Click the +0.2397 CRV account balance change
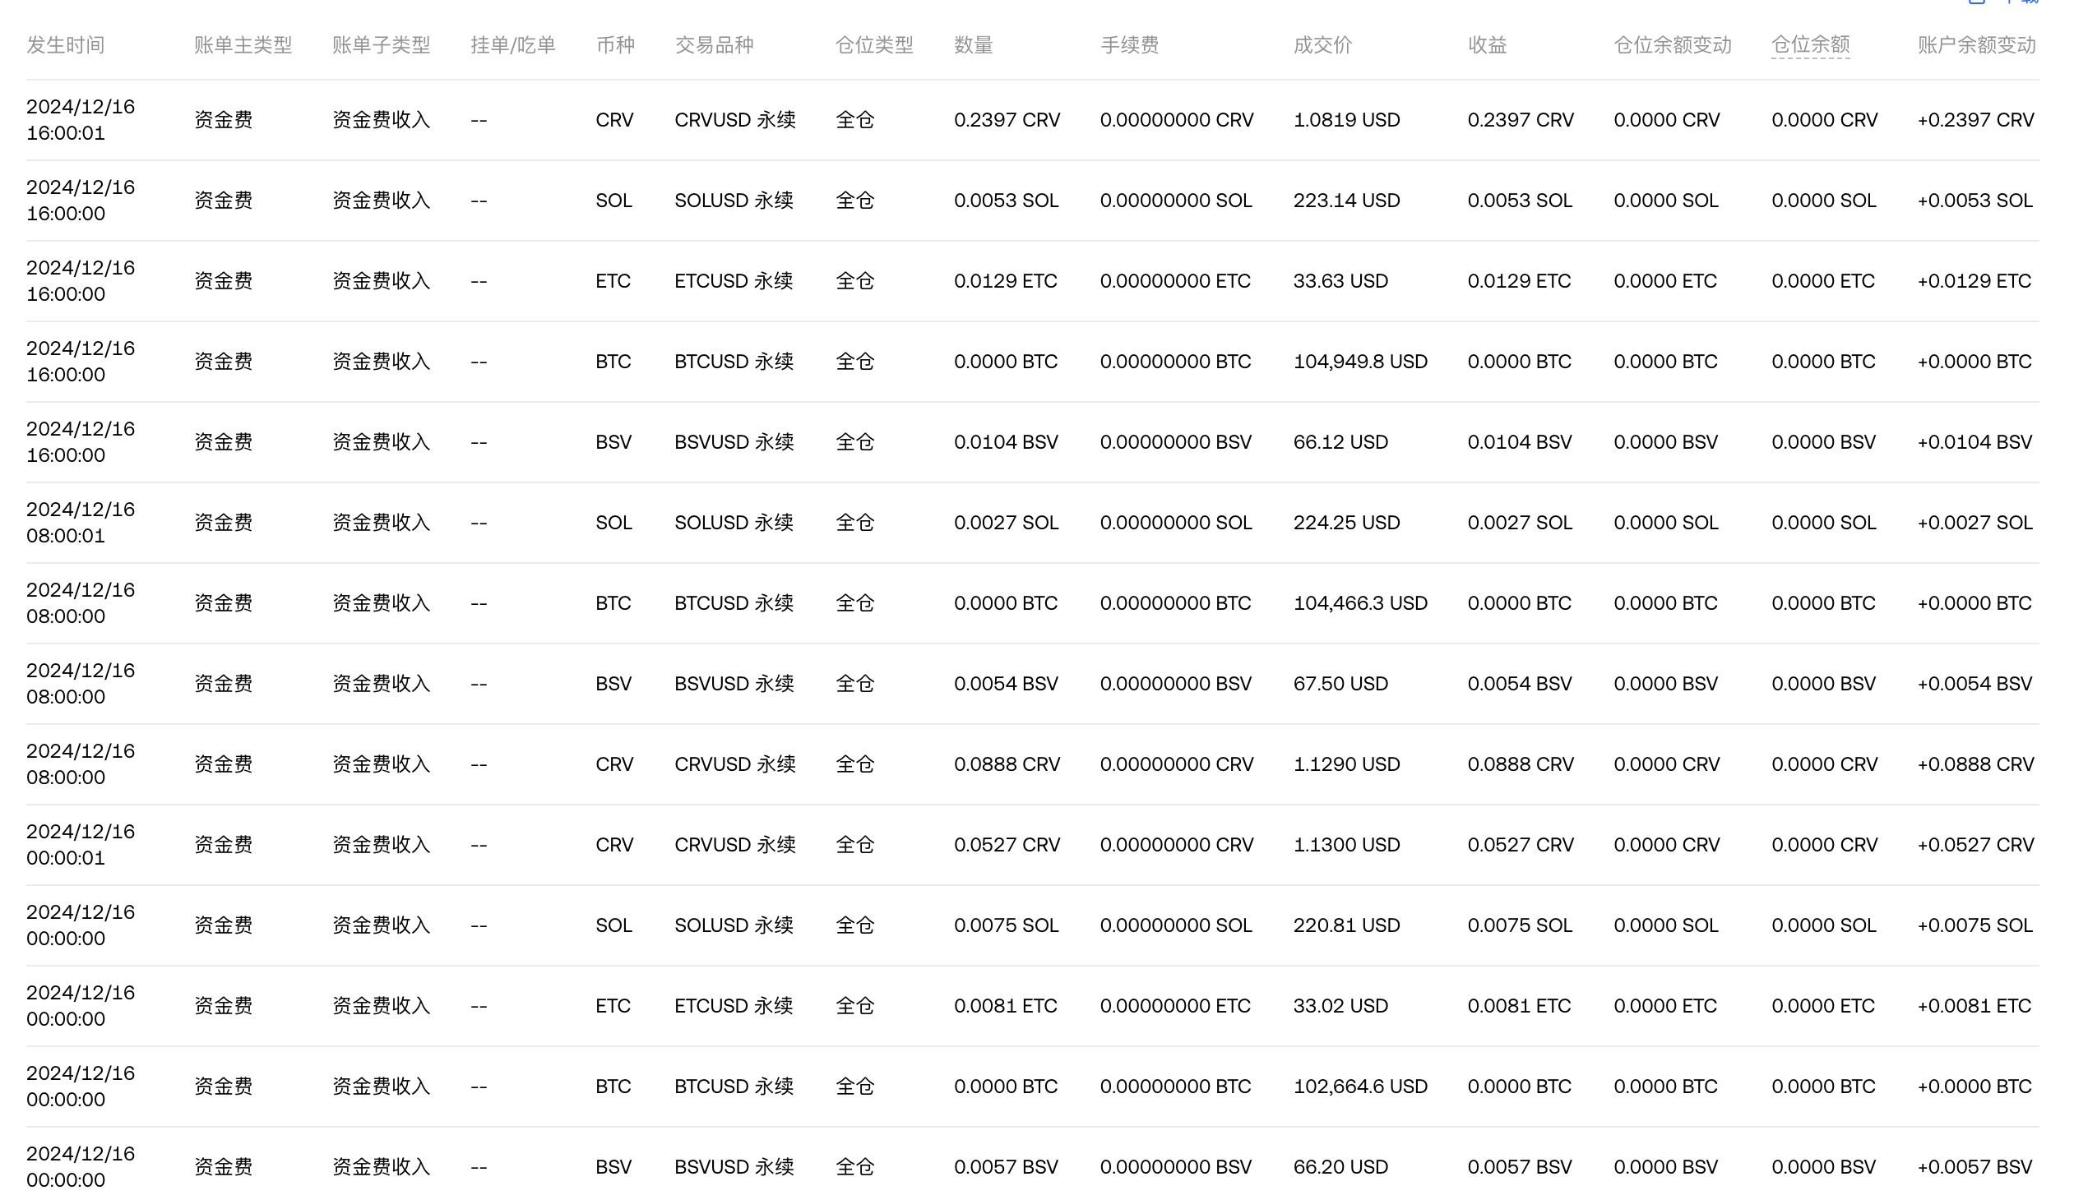 (1975, 120)
